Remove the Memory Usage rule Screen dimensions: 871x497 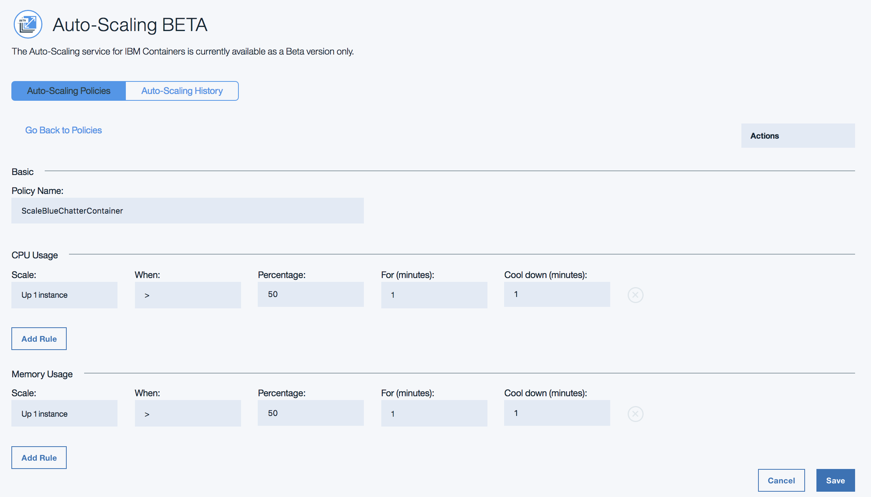pyautogui.click(x=635, y=414)
